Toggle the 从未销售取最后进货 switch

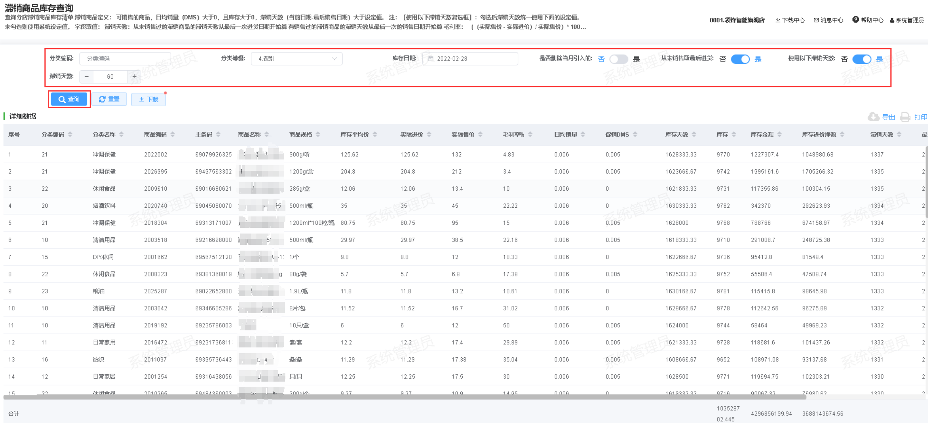click(x=740, y=59)
